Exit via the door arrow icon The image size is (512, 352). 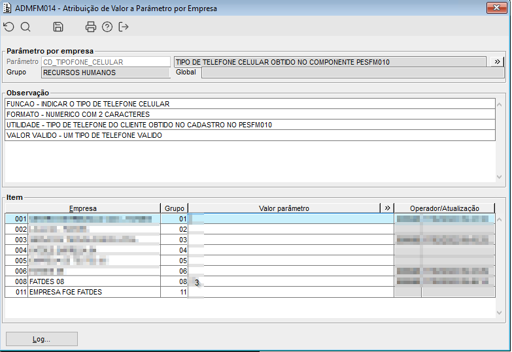coord(124,27)
